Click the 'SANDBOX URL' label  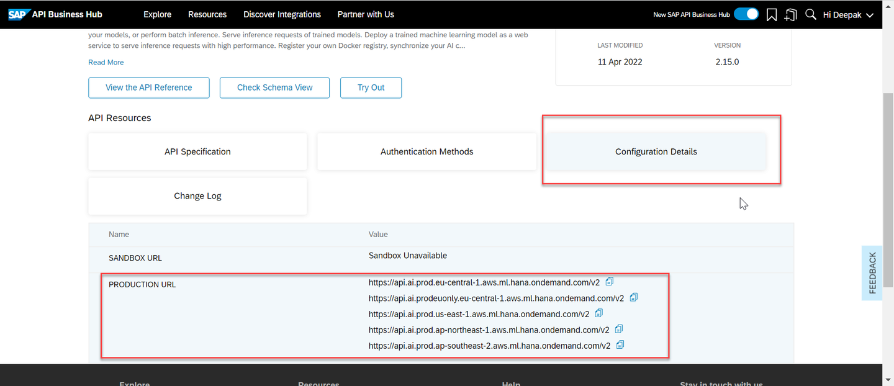tap(135, 258)
